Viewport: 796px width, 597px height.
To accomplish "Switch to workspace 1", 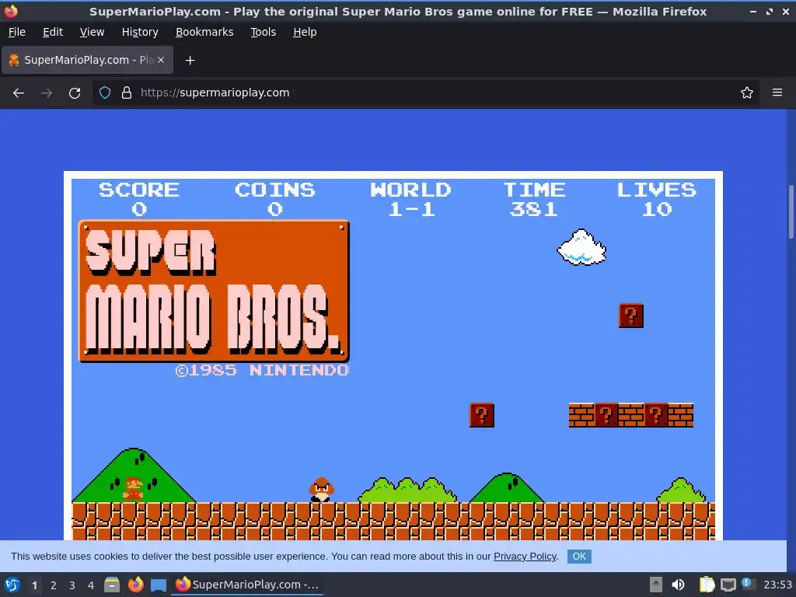I will pos(34,585).
